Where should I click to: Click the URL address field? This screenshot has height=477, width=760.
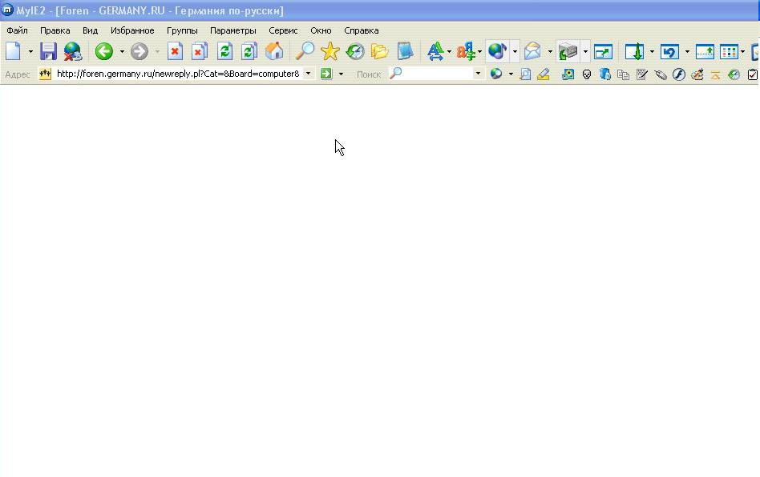click(178, 74)
